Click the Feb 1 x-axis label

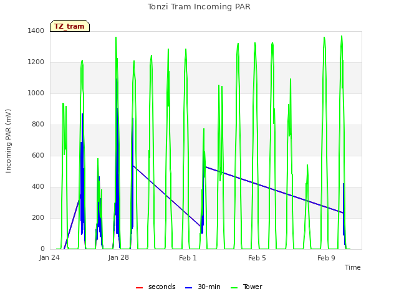point(188,258)
